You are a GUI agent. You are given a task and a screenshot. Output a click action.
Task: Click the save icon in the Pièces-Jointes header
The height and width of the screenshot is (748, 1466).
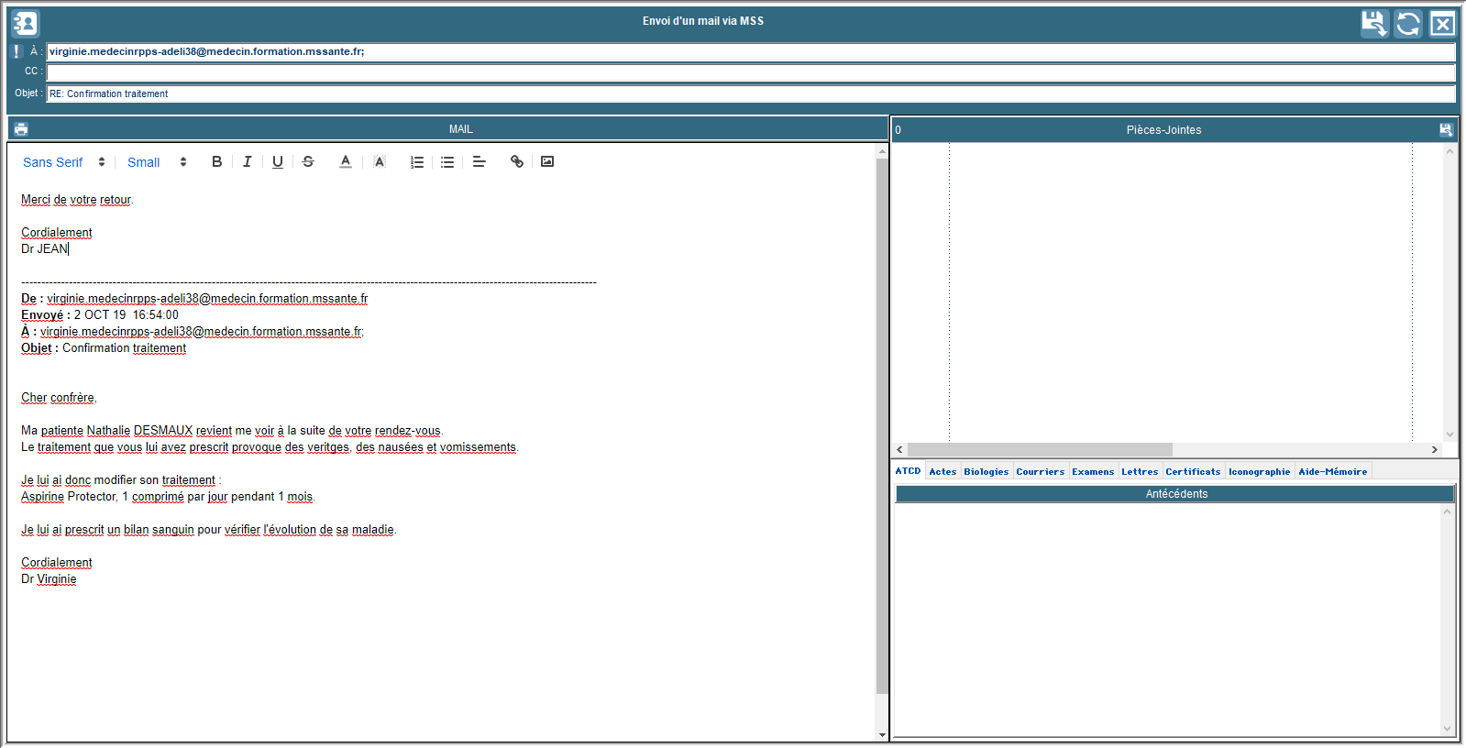tap(1446, 130)
